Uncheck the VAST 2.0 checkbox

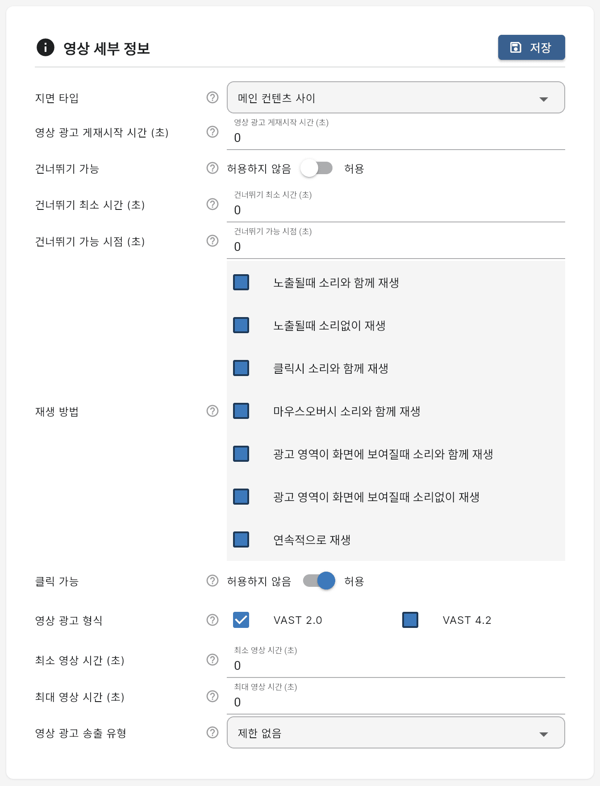click(x=241, y=620)
